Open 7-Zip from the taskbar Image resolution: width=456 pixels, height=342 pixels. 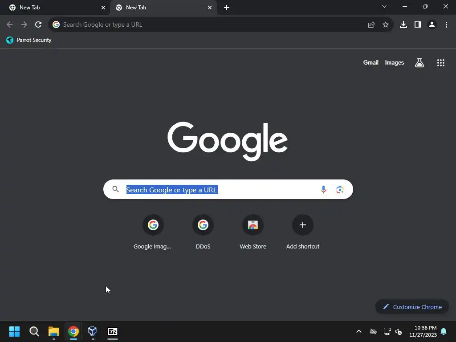click(113, 331)
